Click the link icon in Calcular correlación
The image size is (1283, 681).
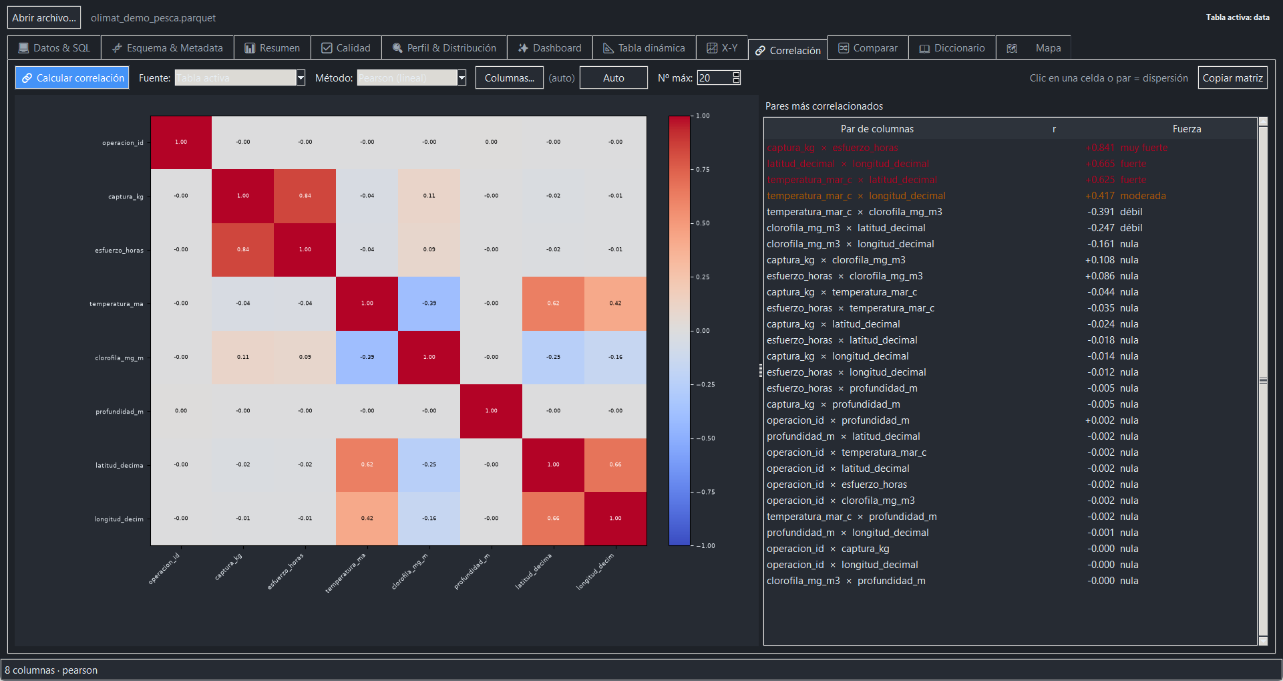[27, 78]
